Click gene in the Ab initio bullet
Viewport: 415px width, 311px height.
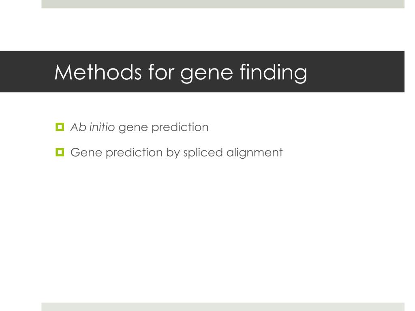click(x=133, y=129)
